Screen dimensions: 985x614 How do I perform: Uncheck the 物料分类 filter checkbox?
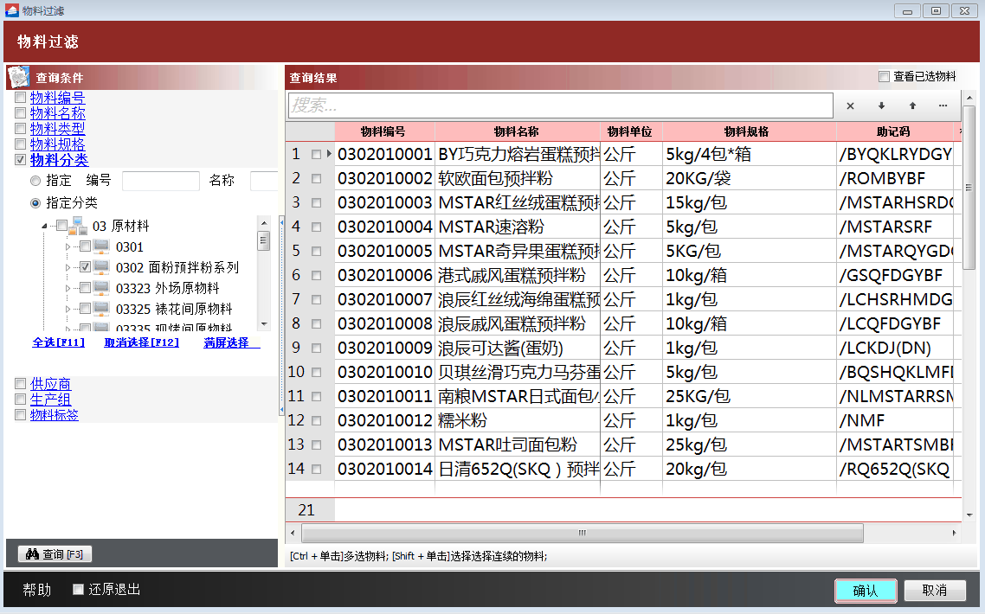[x=20, y=160]
